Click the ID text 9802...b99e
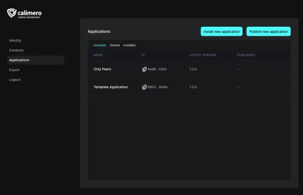303x195 pixels. [x=158, y=87]
